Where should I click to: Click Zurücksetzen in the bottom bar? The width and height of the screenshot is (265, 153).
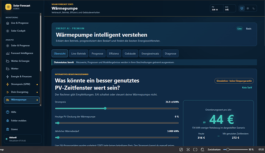pos(214,150)
